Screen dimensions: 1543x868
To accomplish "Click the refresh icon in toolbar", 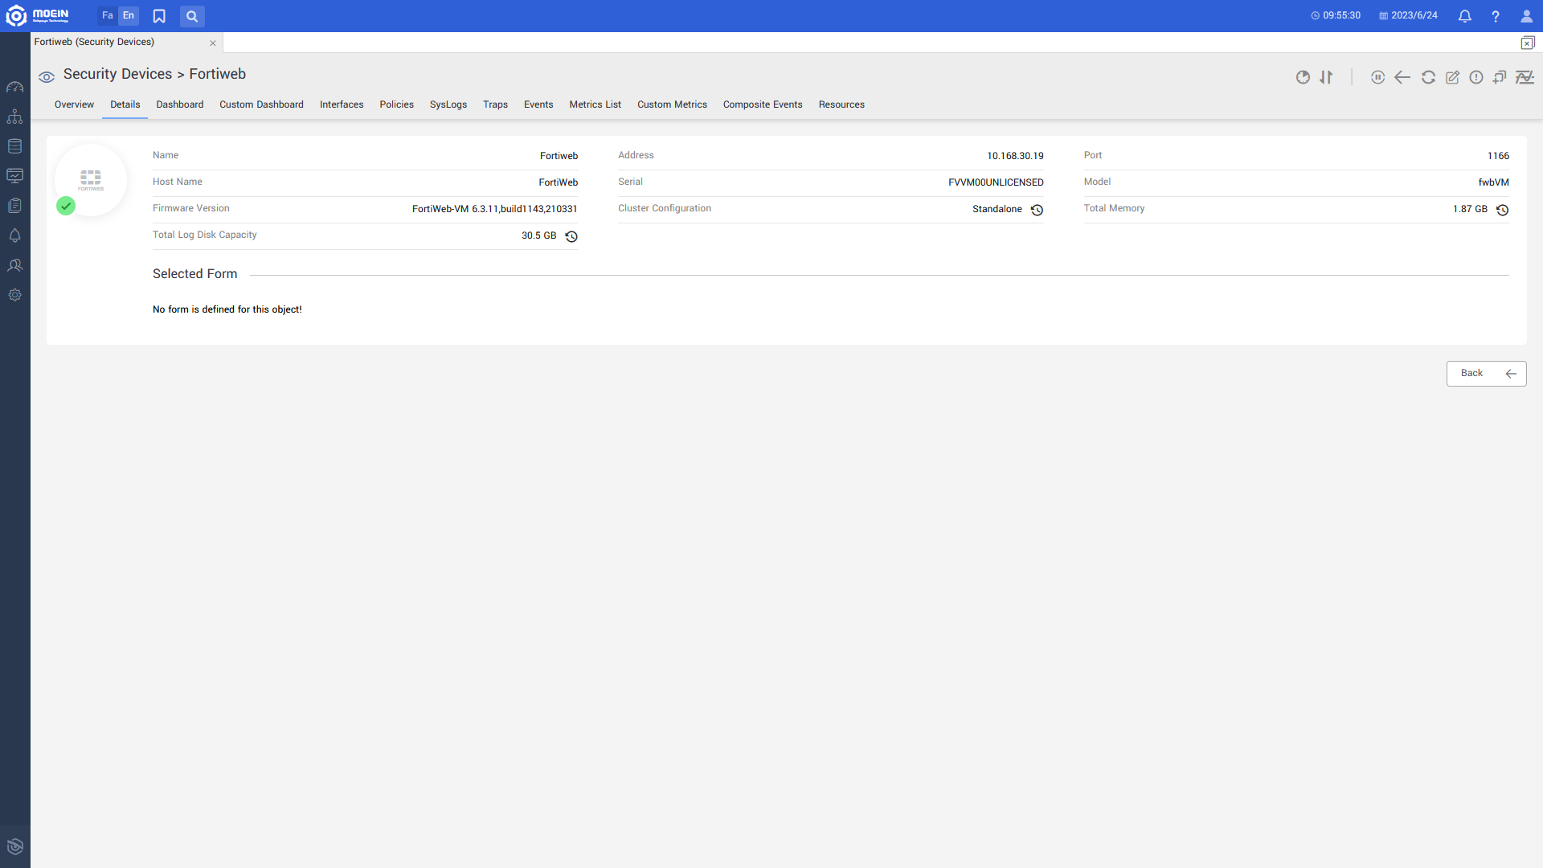I will (1428, 77).
